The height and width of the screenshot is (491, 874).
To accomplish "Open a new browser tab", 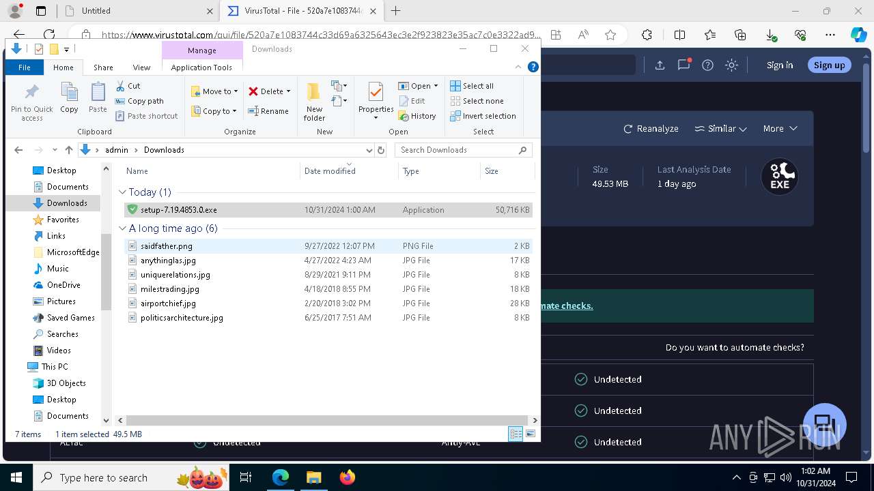I will click(395, 11).
